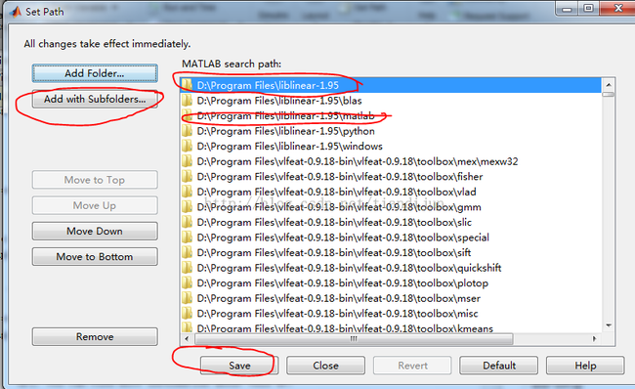Move selected path down one position
Viewport: 635px width, 389px height.
pyautogui.click(x=95, y=231)
